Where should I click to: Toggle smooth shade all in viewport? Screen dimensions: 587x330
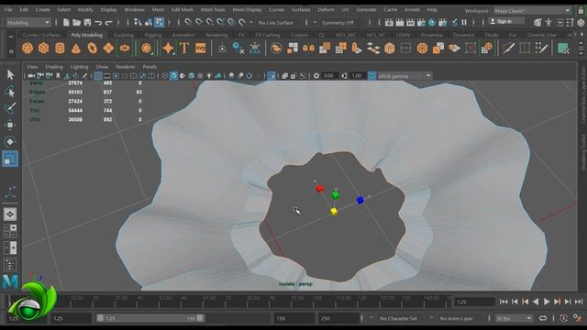click(x=173, y=76)
